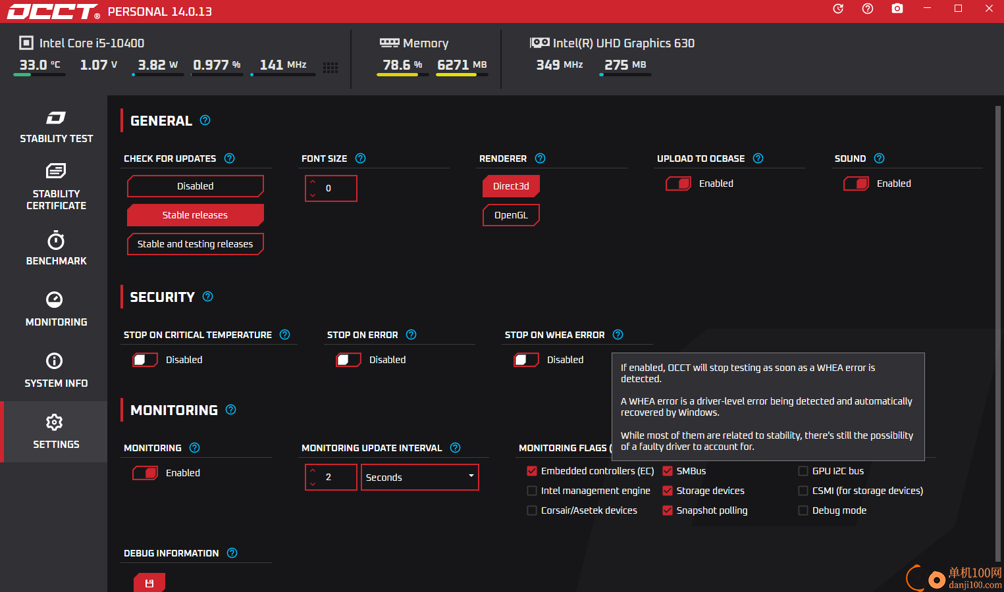This screenshot has width=1004, height=592.
Task: Open the CPU core grid icon
Action: click(x=330, y=67)
